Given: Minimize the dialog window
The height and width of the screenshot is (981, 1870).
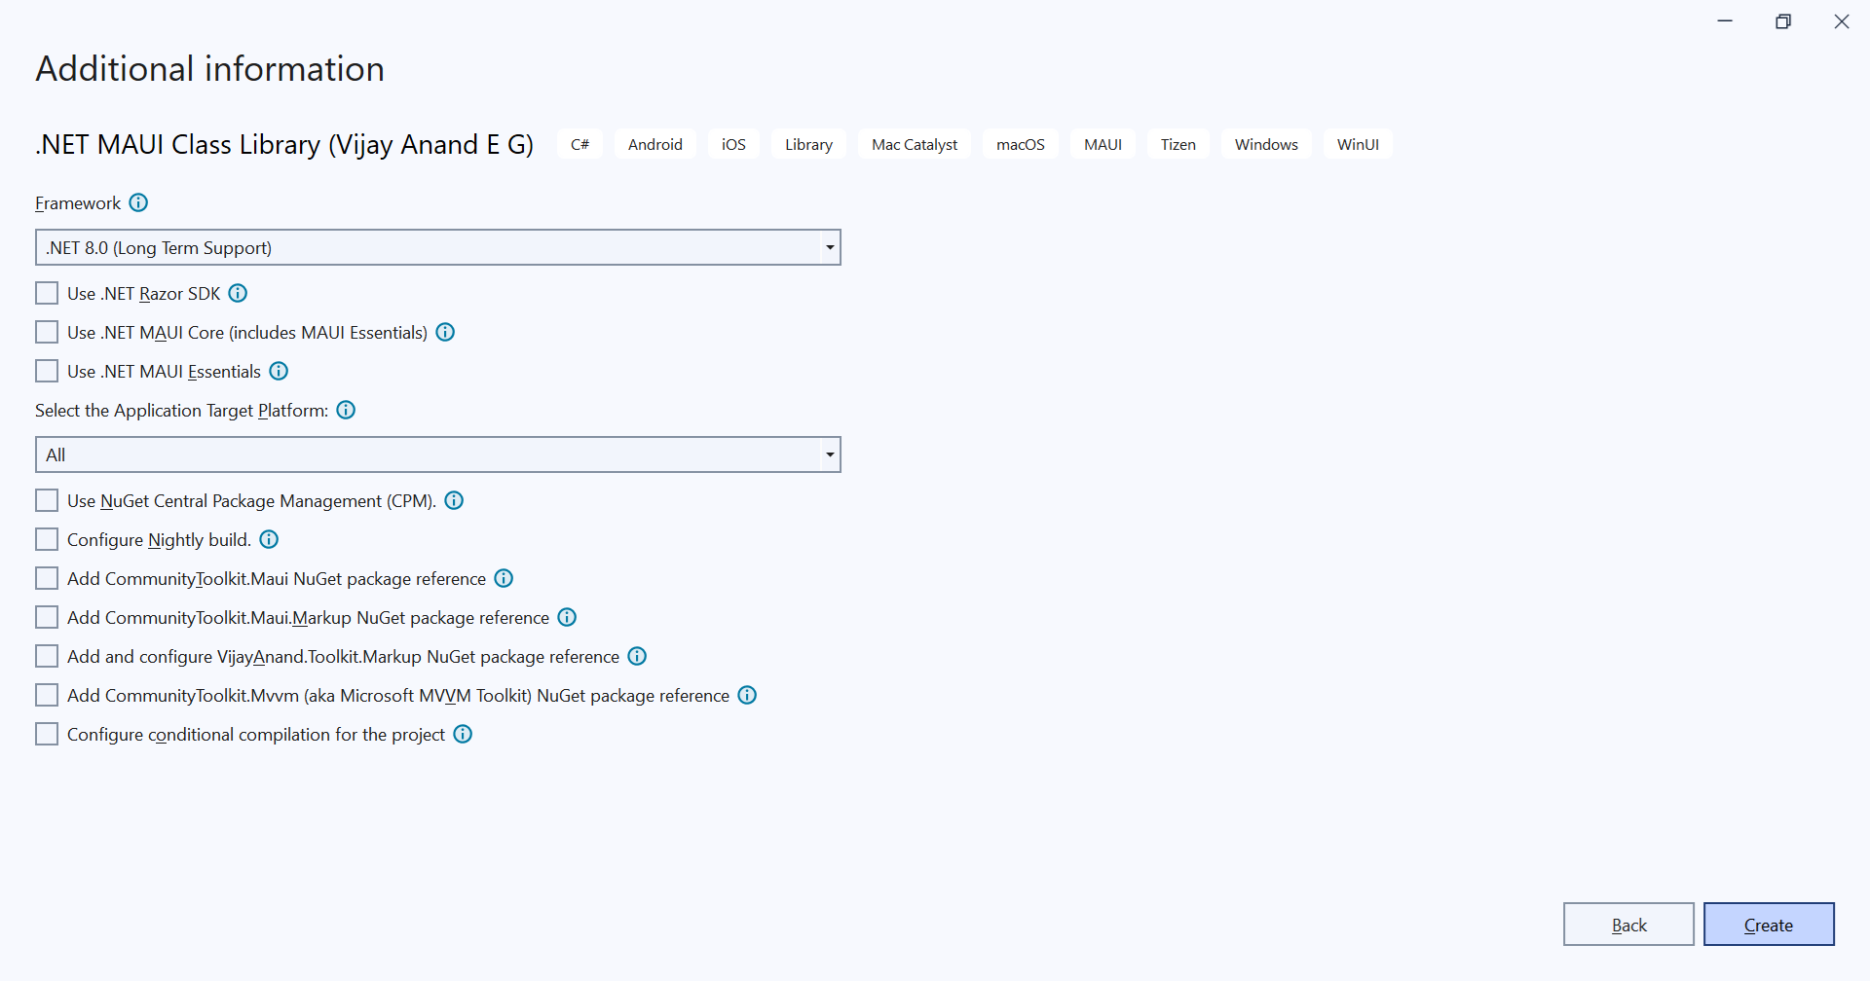Looking at the screenshot, I should point(1725,21).
